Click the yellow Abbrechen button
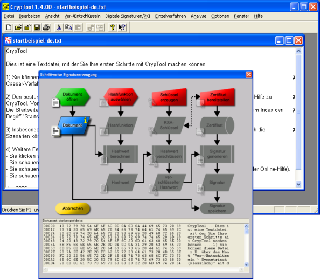Screen dimensions: 320x279 [73, 208]
